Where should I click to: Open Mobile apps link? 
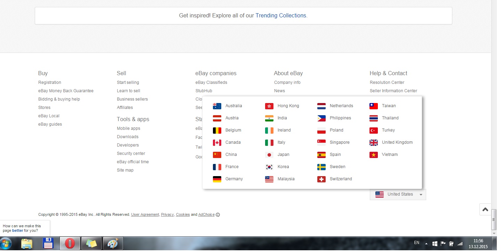(x=128, y=128)
